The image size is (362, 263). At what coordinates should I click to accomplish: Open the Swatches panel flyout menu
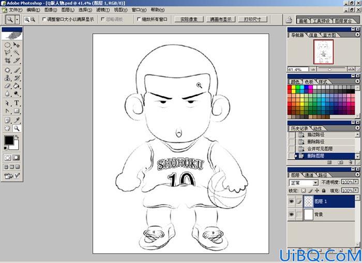357,81
